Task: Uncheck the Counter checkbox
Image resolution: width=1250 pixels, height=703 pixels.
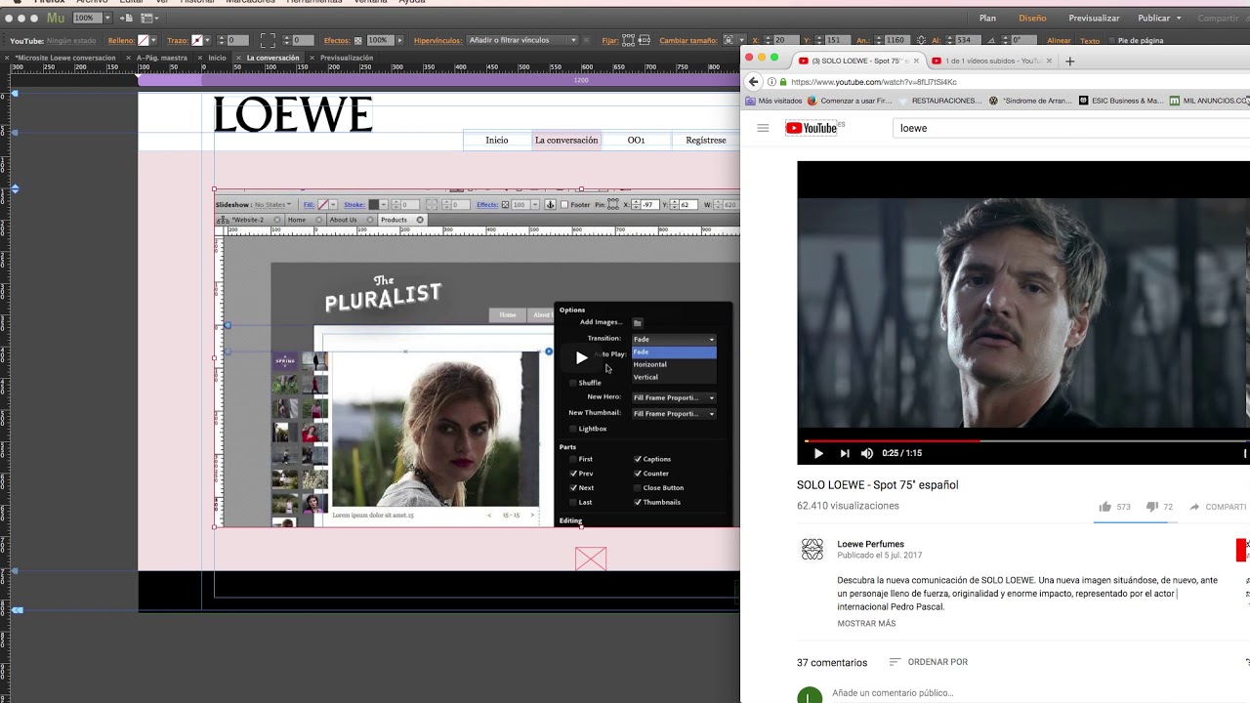Action: click(638, 474)
